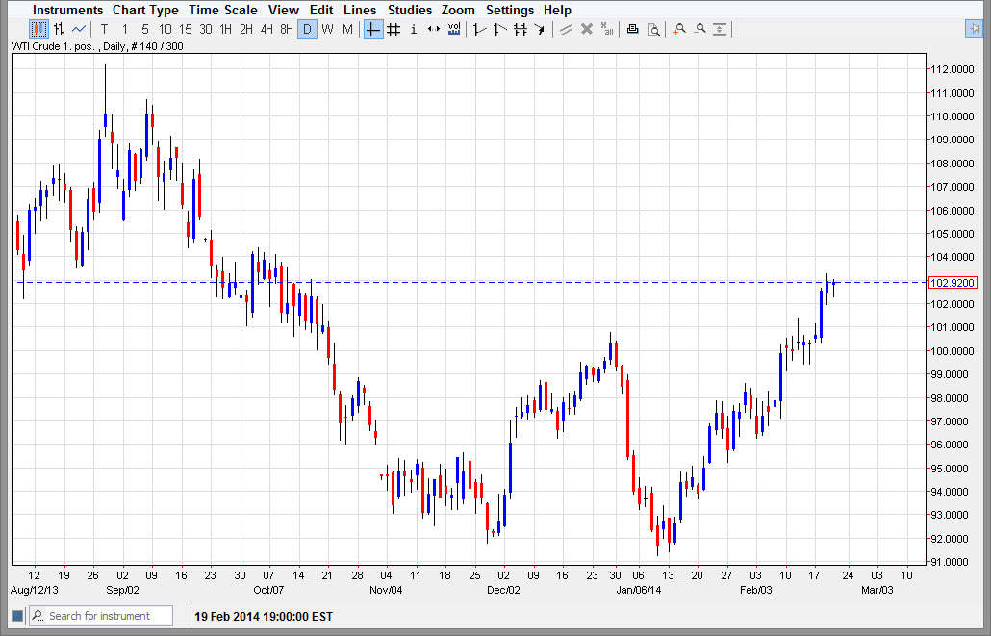This screenshot has height=636, width=991.
Task: Click the pin icon at top right
Action: click(974, 29)
